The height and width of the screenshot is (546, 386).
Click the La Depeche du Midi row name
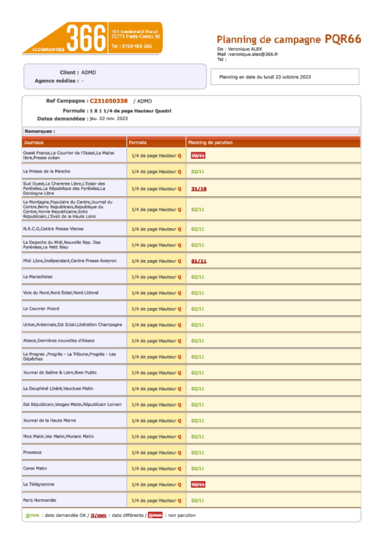[62, 245]
